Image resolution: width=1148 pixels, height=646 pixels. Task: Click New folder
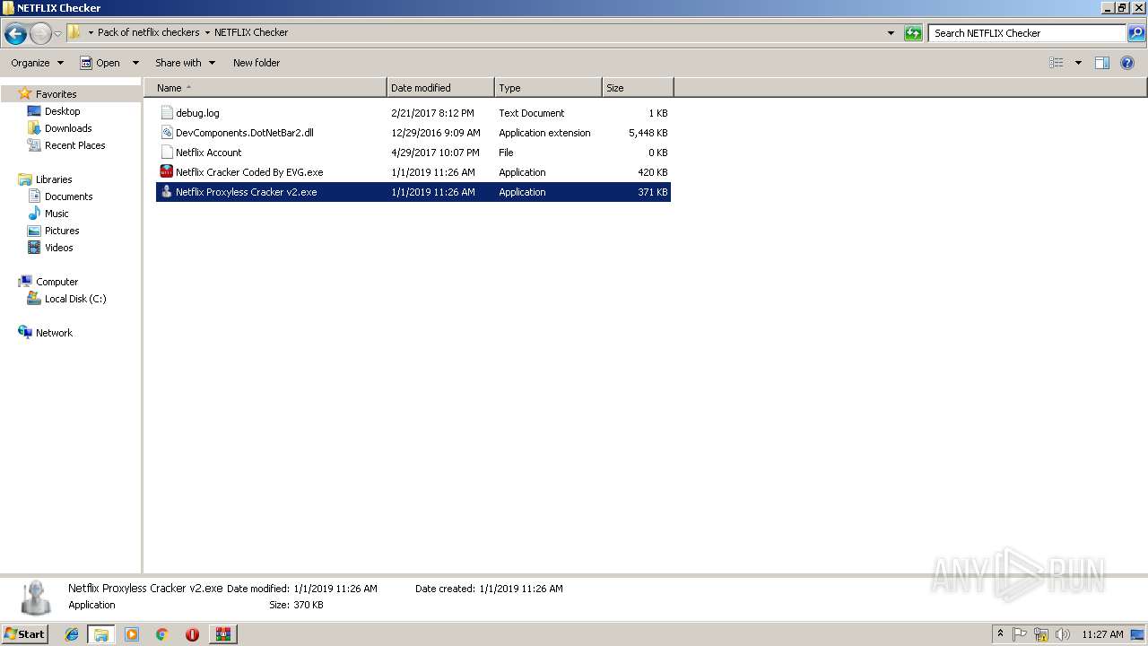click(257, 63)
